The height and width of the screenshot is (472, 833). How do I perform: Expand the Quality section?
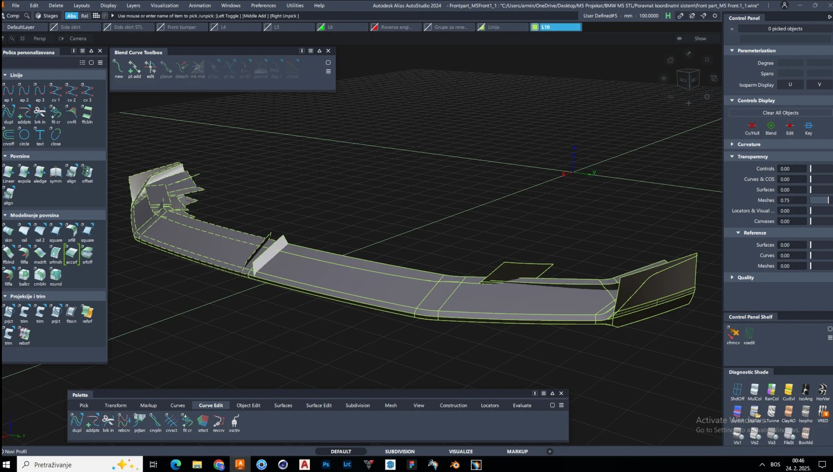point(732,277)
